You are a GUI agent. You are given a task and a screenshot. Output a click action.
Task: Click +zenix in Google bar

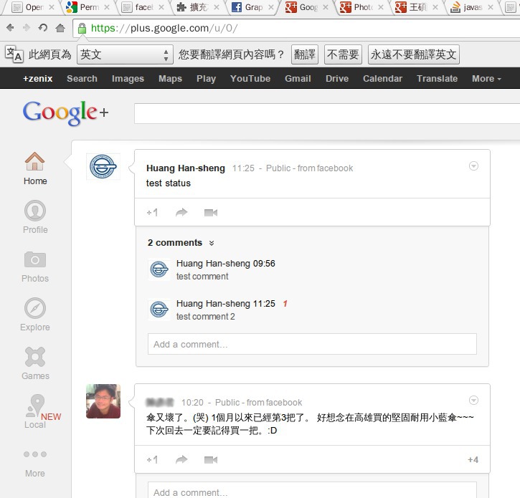[x=37, y=79]
